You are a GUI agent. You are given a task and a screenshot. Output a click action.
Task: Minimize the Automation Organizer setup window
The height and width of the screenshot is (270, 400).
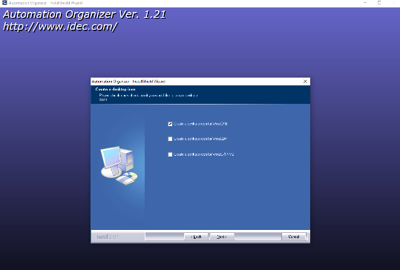[x=365, y=3]
